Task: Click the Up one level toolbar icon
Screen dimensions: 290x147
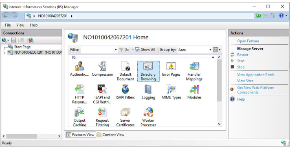Action: pos(22,40)
